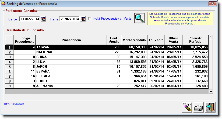Click the amount 10,197,652 cell
The height and width of the screenshot is (119, 222).
(x=134, y=67)
